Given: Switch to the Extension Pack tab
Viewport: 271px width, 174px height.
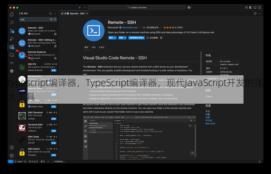Looking at the screenshot, I should point(101,48).
